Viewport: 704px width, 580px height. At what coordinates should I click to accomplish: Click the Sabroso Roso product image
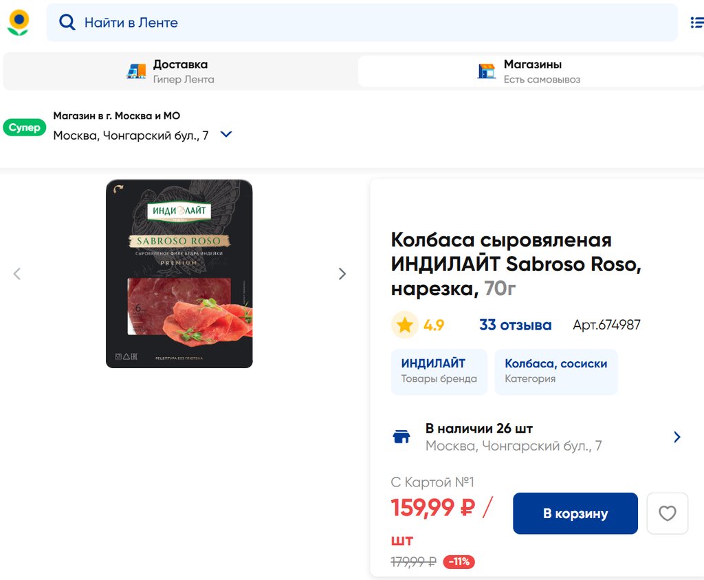(179, 274)
